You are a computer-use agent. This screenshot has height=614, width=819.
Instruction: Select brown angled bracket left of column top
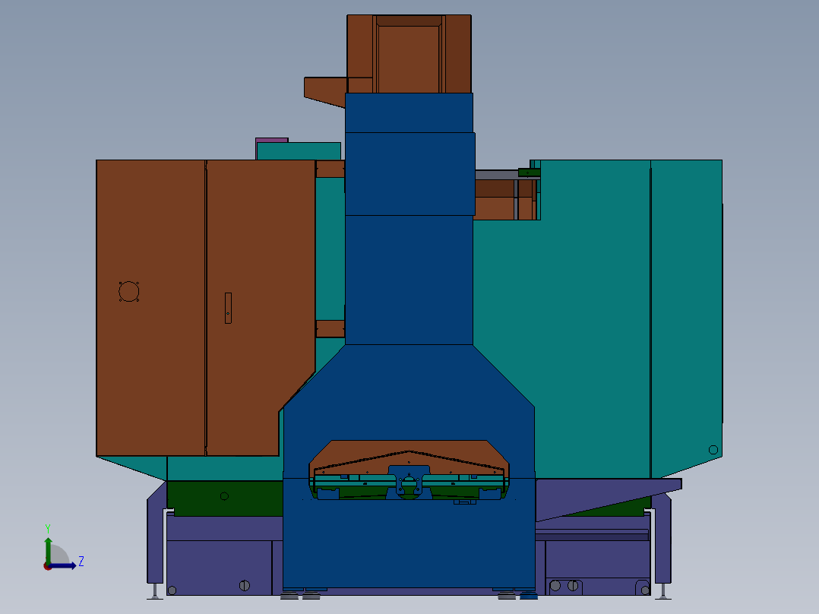tap(325, 92)
